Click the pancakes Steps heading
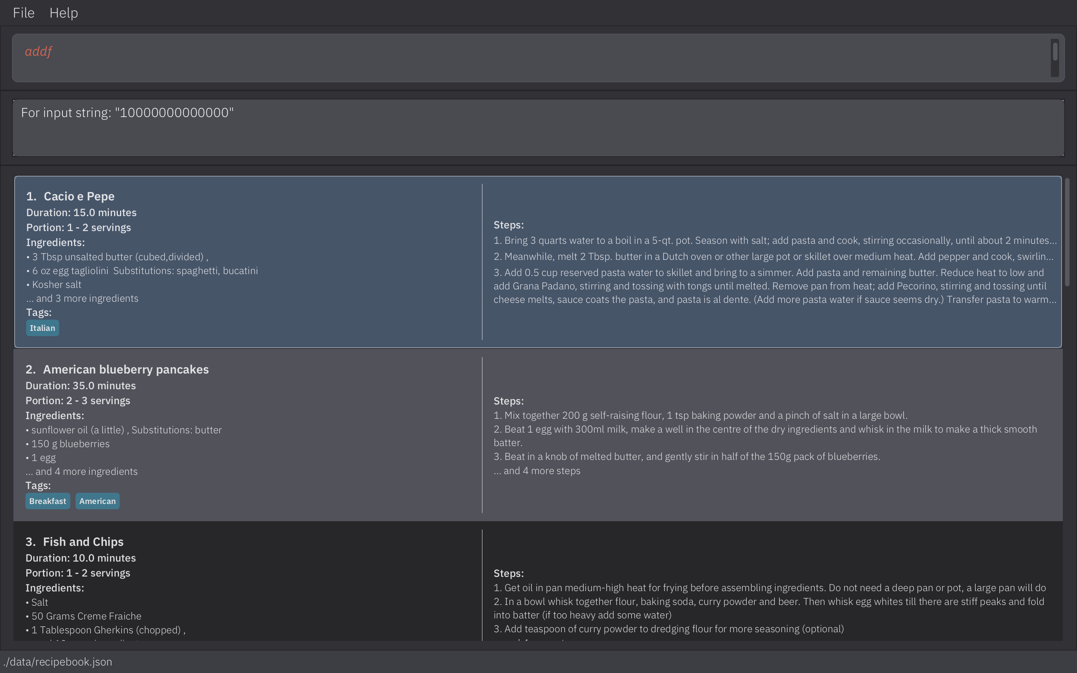The height and width of the screenshot is (673, 1077). click(508, 400)
